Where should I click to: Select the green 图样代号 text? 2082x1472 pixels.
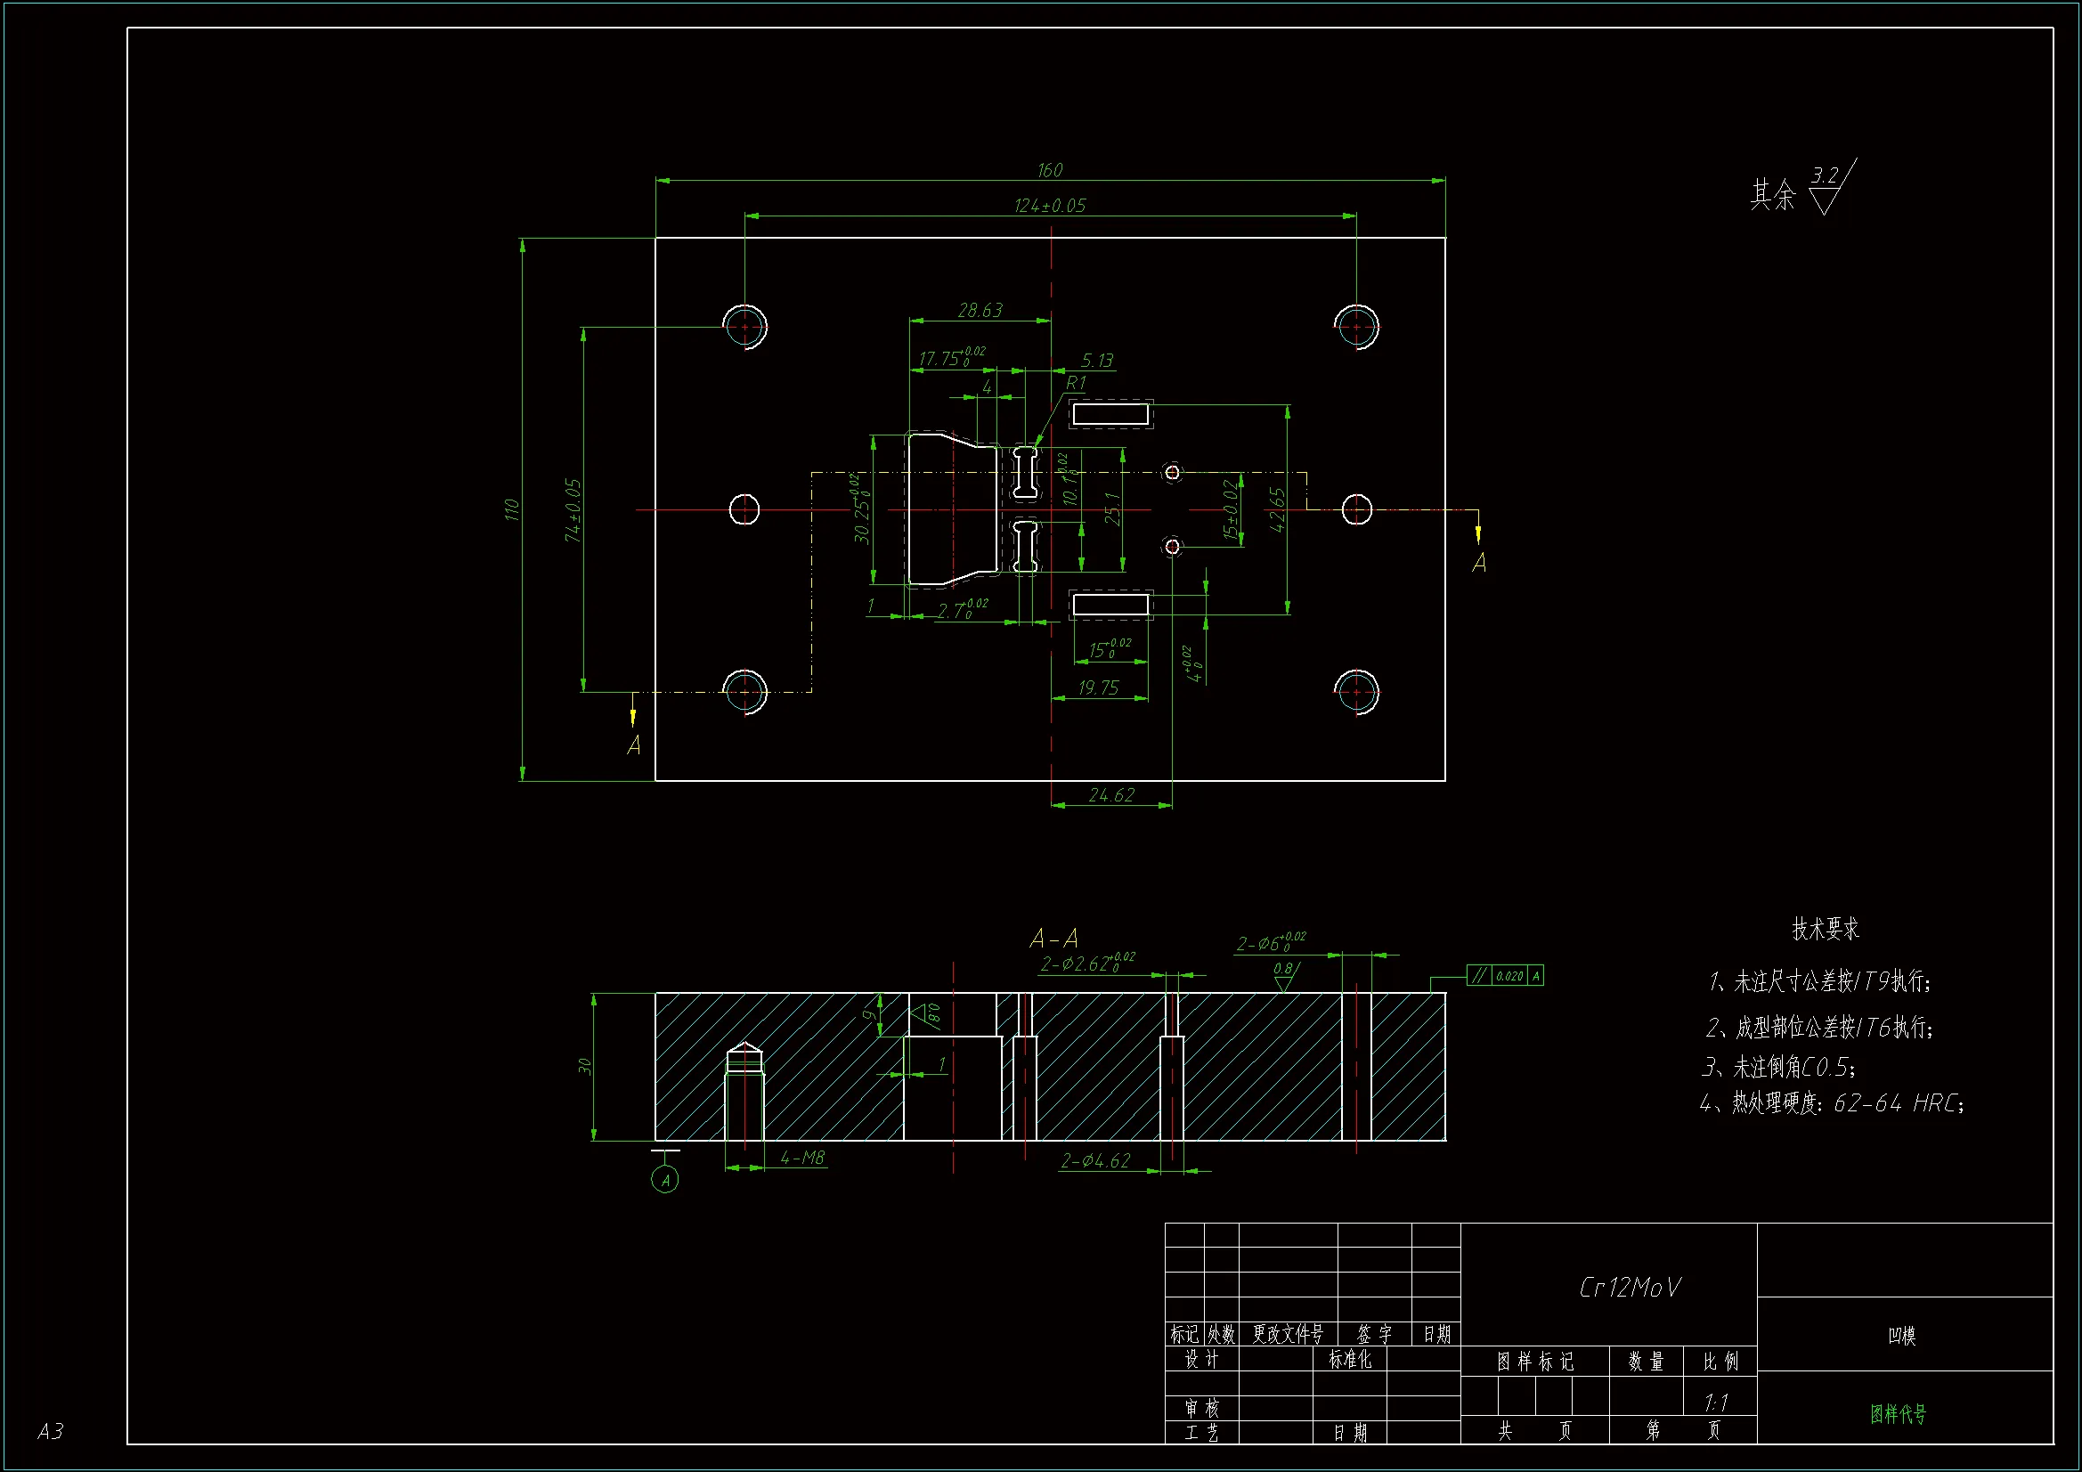(x=1898, y=1413)
